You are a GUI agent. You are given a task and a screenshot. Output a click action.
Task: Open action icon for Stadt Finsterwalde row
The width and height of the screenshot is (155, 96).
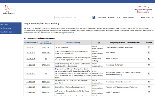coord(149,92)
